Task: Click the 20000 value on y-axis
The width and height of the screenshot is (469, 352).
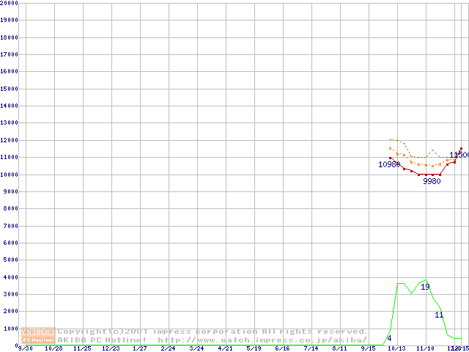Action: 10,3
